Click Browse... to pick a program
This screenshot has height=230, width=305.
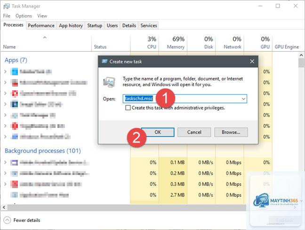231,132
